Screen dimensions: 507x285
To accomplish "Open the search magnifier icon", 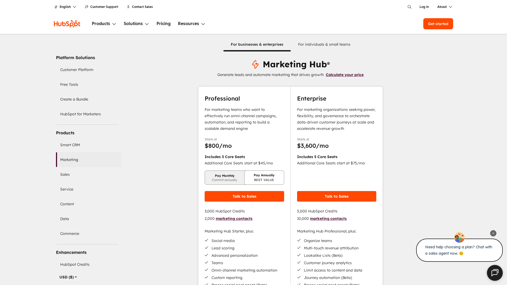I will click(409, 7).
